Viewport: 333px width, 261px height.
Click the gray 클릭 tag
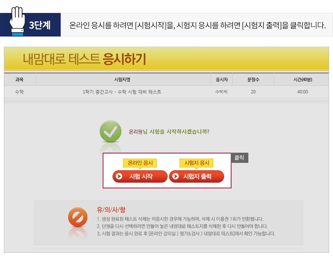tap(239, 158)
